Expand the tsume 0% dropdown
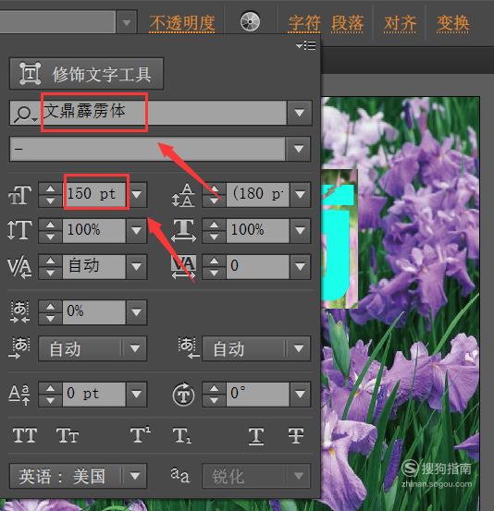The width and height of the screenshot is (494, 511). (136, 312)
